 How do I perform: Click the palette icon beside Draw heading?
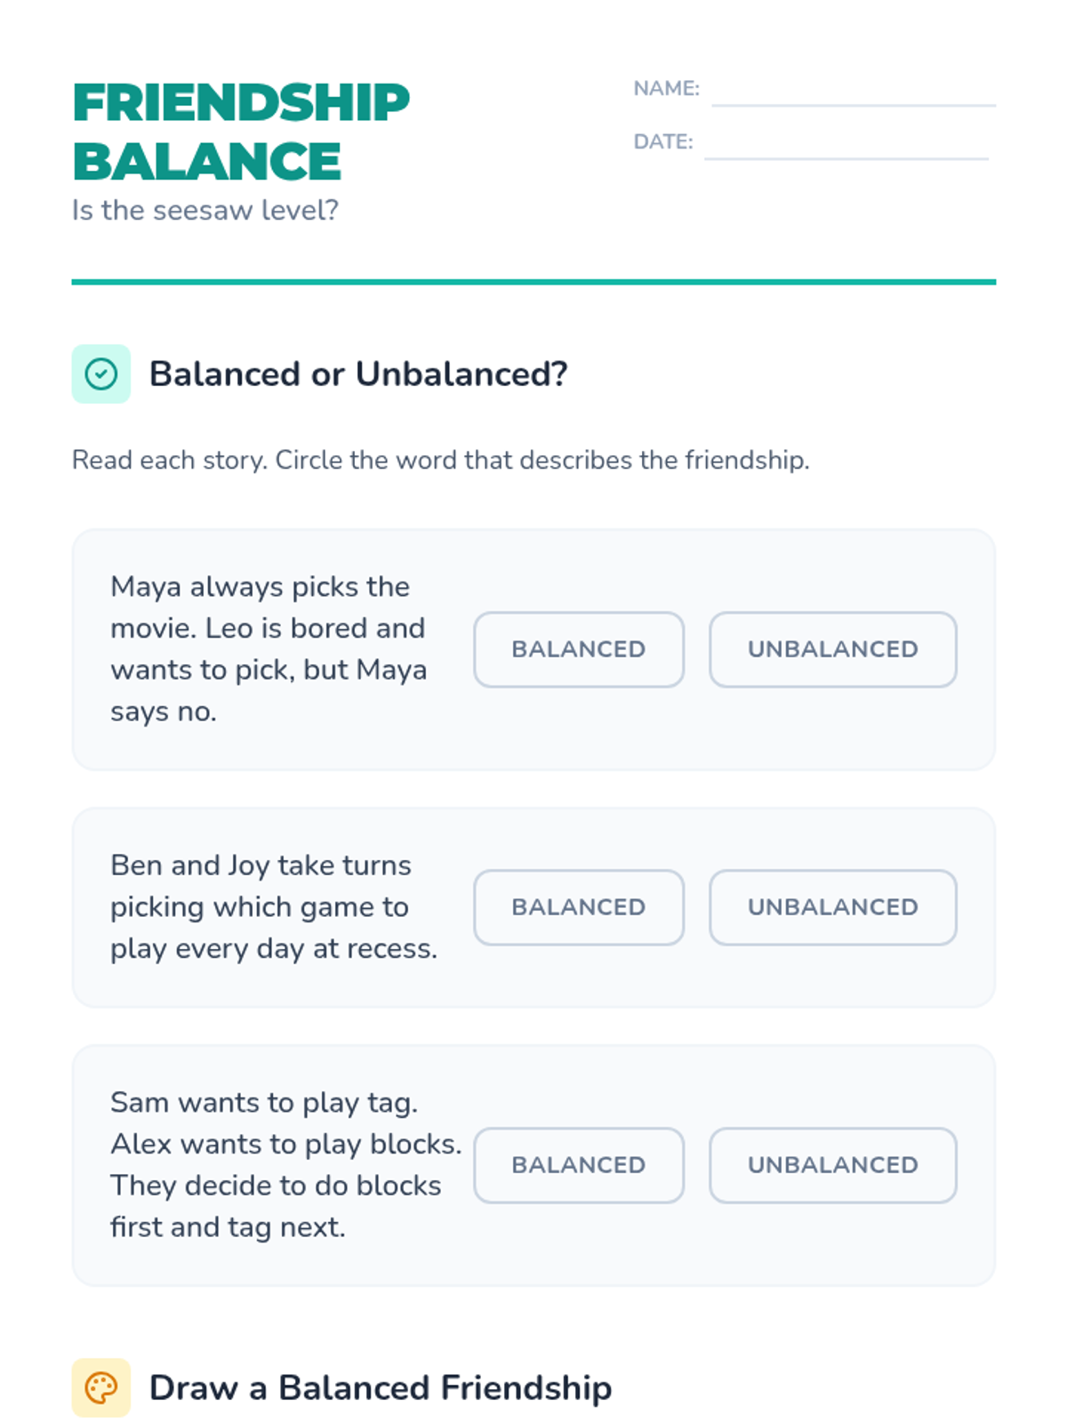point(101,1387)
